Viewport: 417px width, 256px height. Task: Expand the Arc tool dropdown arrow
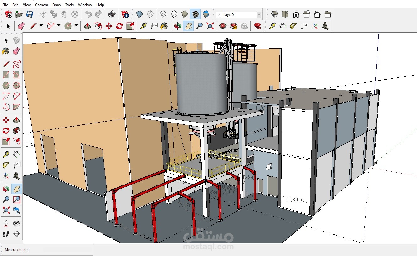tap(59, 26)
